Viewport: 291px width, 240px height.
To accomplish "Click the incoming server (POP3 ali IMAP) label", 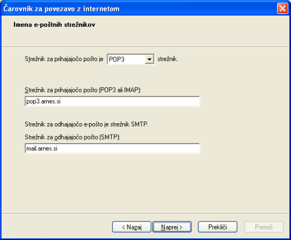I will (x=83, y=90).
